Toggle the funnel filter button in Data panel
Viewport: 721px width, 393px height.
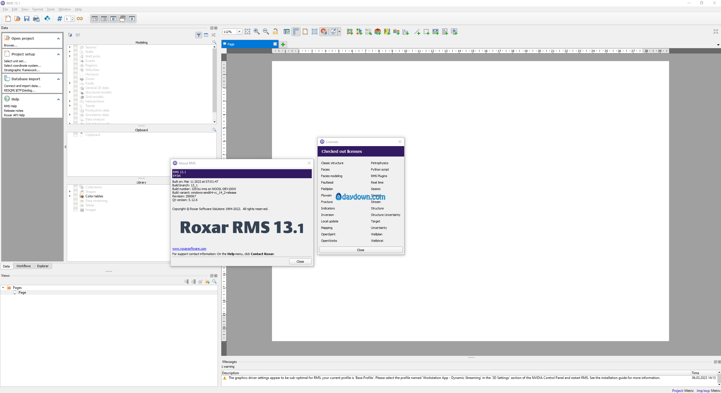pyautogui.click(x=199, y=35)
